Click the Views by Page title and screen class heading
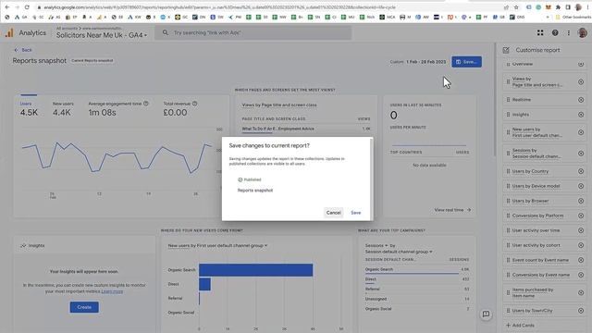 tap(279, 105)
